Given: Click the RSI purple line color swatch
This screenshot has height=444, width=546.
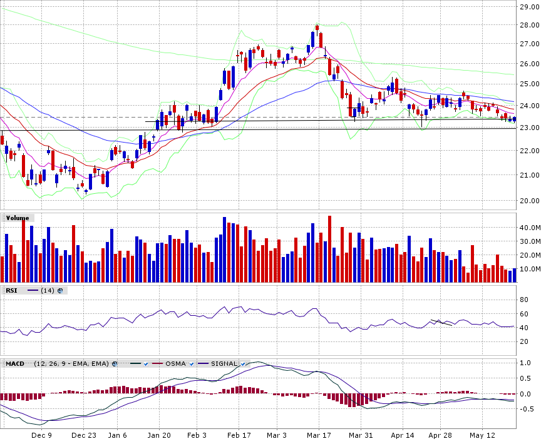Looking at the screenshot, I should click(x=33, y=291).
